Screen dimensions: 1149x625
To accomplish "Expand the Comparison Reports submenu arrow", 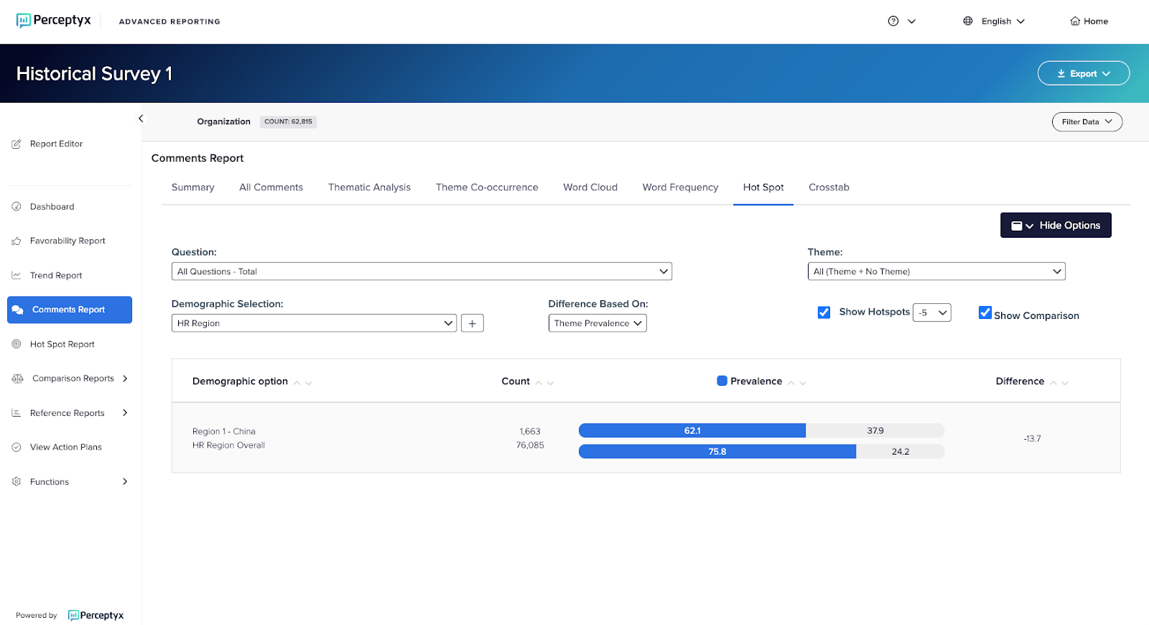I will coord(125,379).
